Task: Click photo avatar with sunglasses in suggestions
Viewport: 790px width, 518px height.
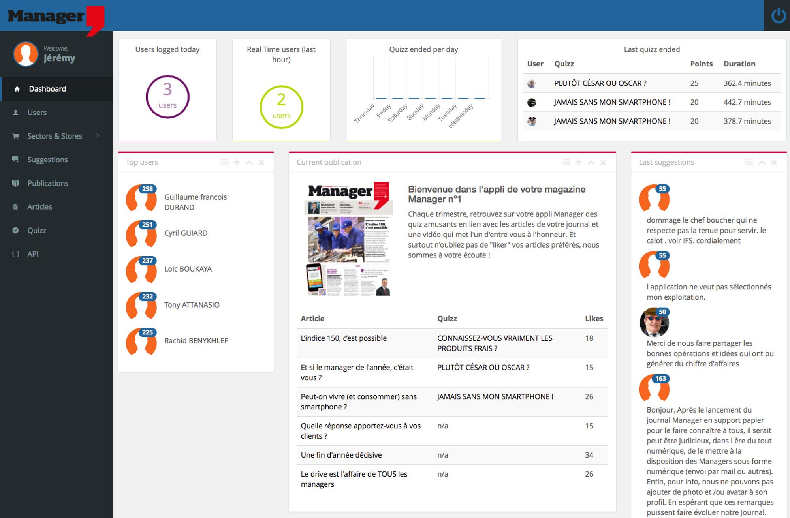Action: pyautogui.click(x=654, y=322)
